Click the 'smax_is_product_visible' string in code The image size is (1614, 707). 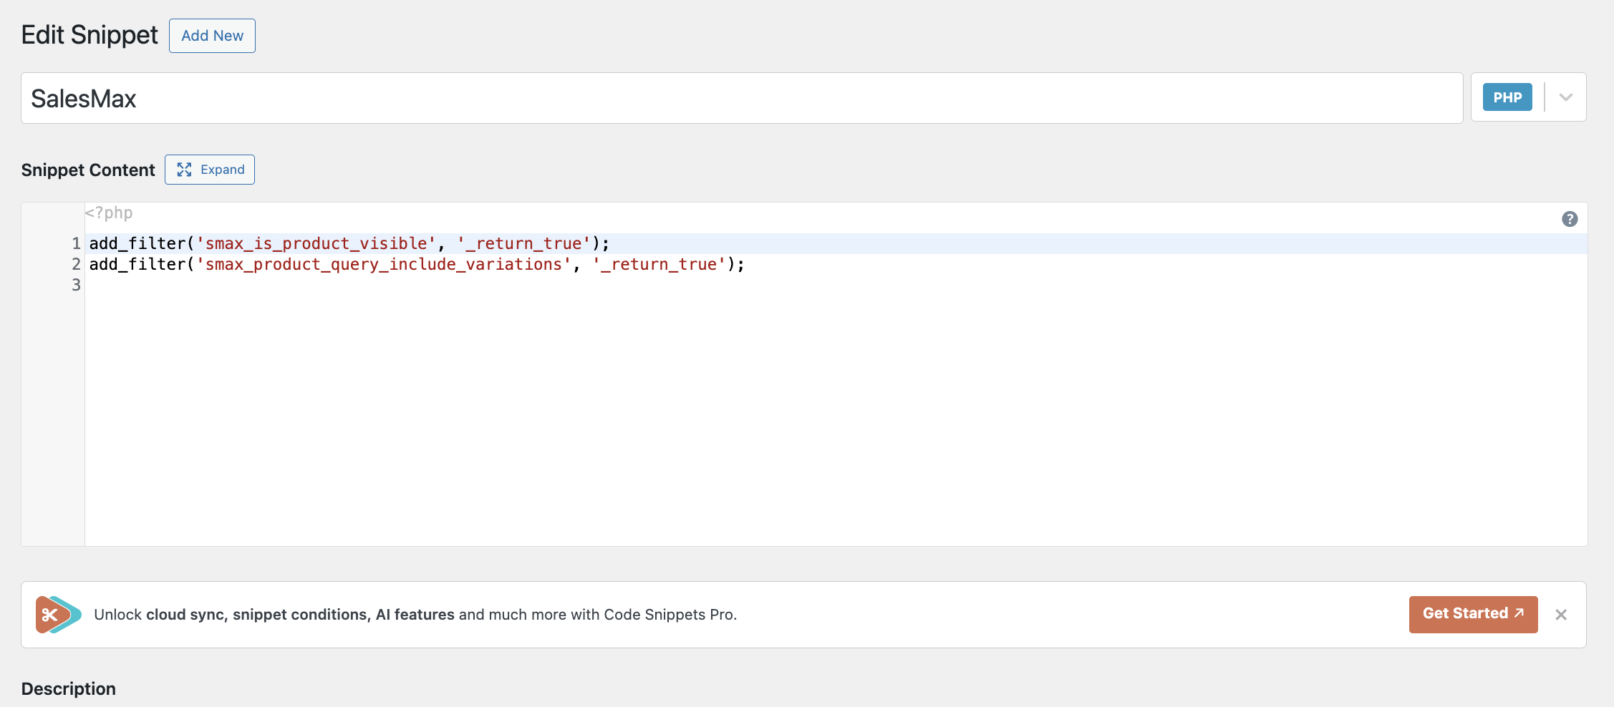click(316, 243)
